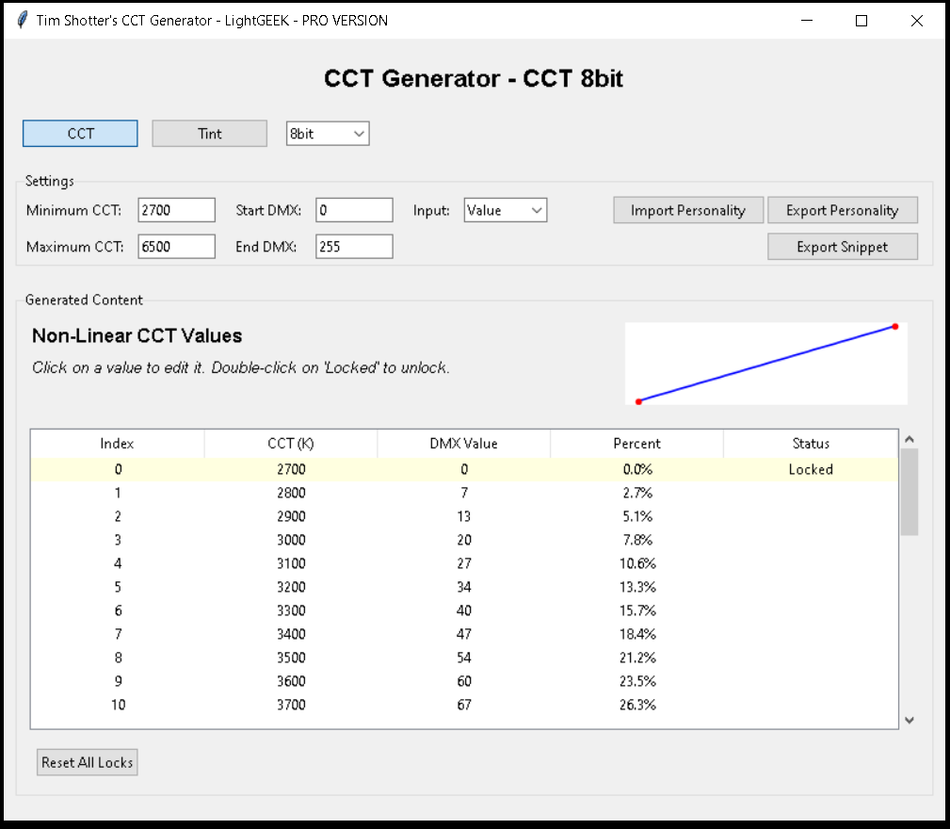Click the Maximum CCT input field
The image size is (950, 829).
pyautogui.click(x=176, y=247)
